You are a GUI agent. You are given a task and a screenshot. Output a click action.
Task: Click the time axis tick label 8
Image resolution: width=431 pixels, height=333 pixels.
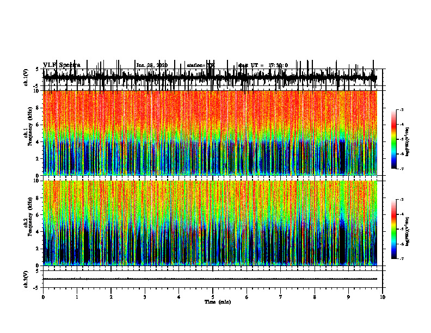point(315,297)
